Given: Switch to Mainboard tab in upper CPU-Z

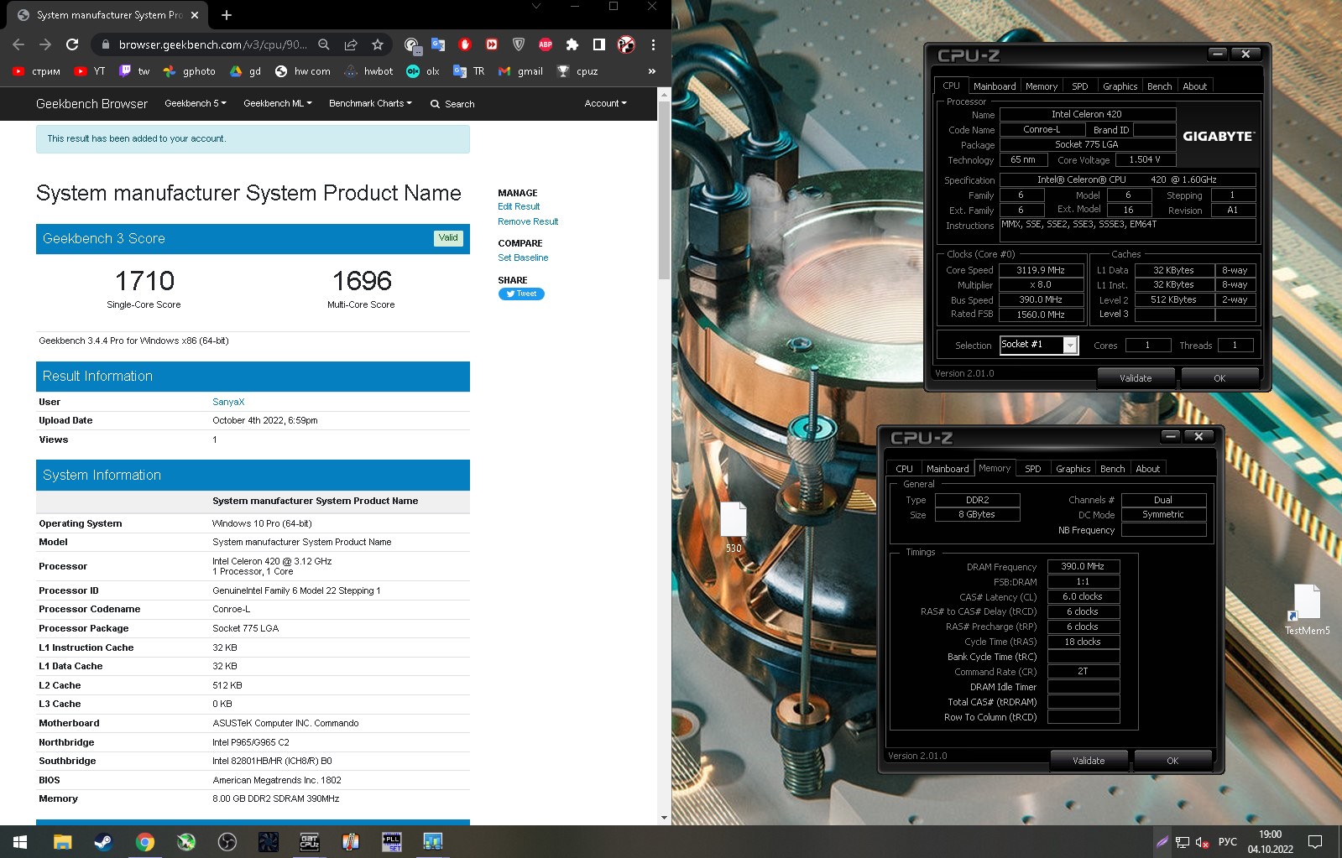Looking at the screenshot, I should [x=995, y=86].
